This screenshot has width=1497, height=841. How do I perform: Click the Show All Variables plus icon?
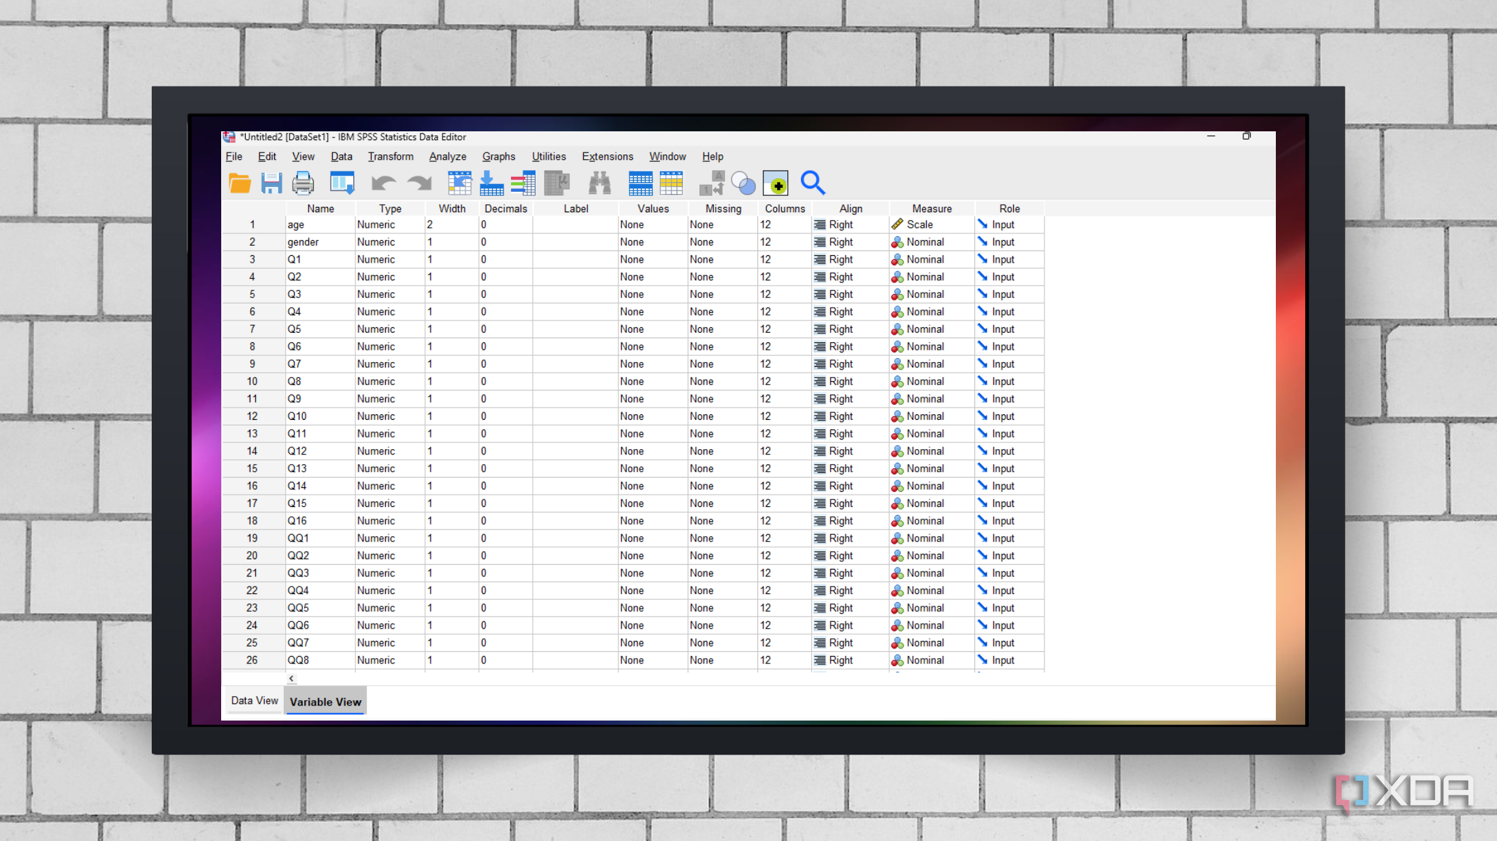776,184
